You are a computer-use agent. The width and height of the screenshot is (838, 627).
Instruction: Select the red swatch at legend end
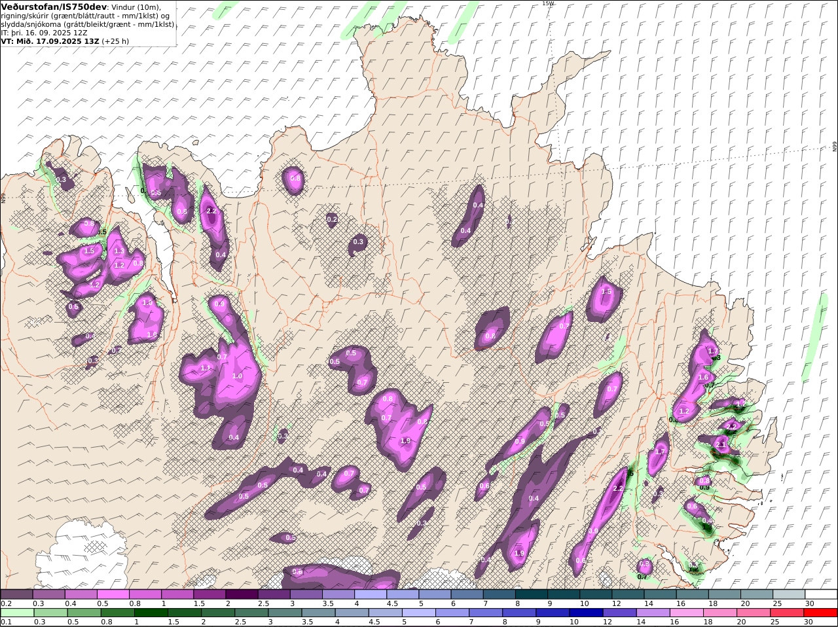(821, 613)
